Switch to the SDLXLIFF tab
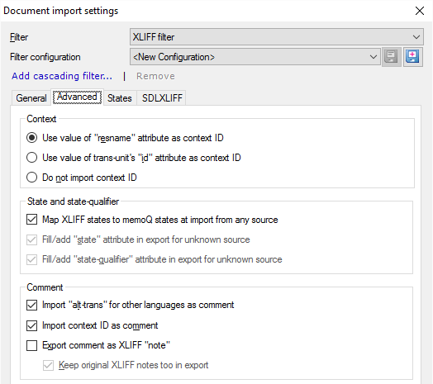This screenshot has width=433, height=384. tap(162, 98)
